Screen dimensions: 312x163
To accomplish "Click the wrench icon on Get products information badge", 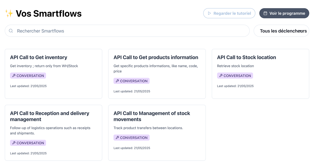I will point(118,81).
